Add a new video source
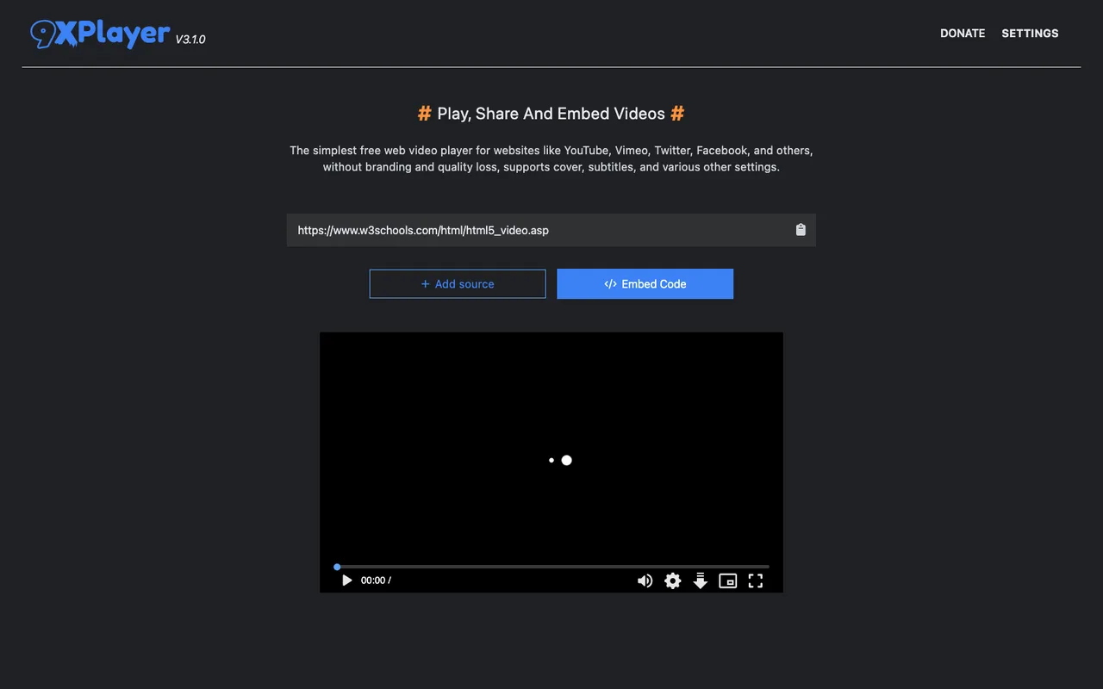 pos(458,283)
